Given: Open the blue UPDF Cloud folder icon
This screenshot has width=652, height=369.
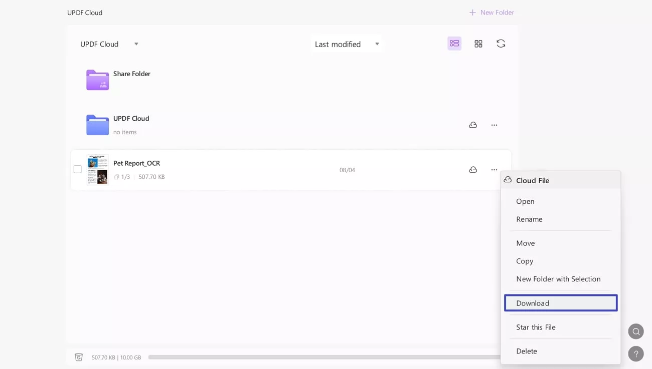Looking at the screenshot, I should (x=97, y=125).
